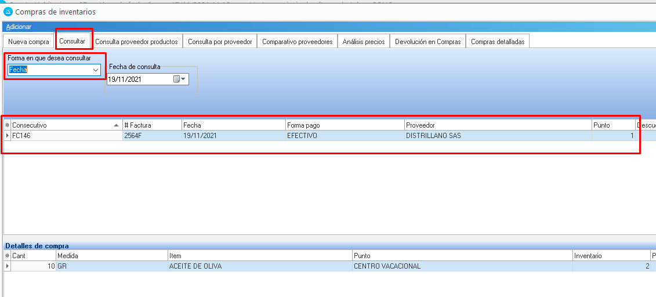Click the row indicator for ACEITE DE OLIVA
656x297 pixels.
[x=8, y=266]
